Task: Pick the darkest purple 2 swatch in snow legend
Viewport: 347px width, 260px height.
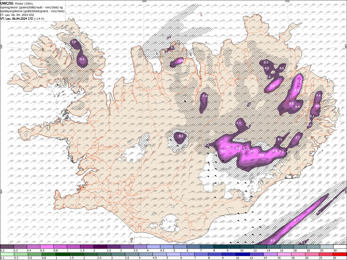Action: 100,247
